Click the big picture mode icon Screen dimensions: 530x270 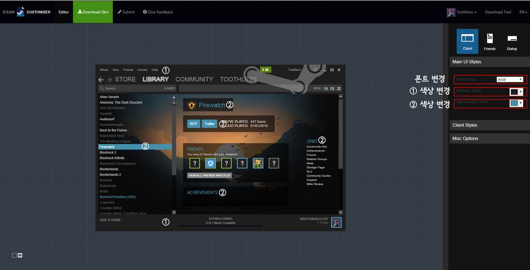(315, 69)
